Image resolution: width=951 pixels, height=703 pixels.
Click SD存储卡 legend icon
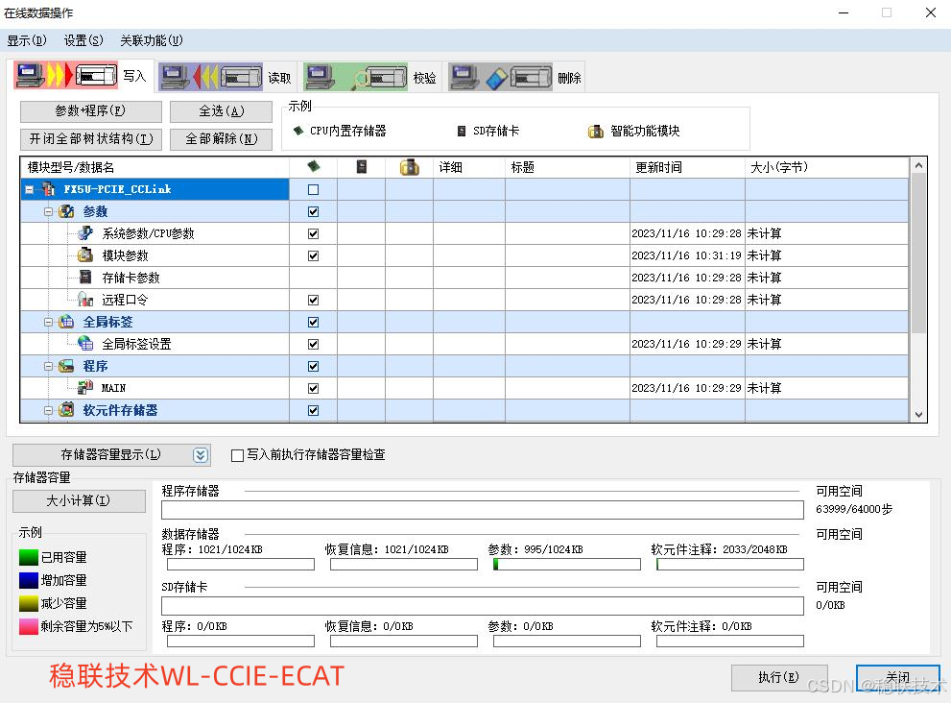coord(462,132)
